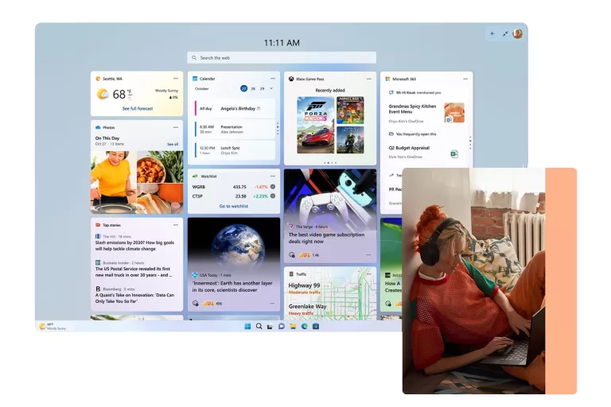Click the collapse widgets board icon
Screen dimensions: 611x407
[x=504, y=33]
